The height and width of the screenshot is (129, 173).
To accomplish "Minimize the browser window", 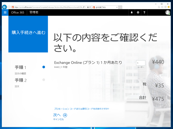I will point(156,4).
